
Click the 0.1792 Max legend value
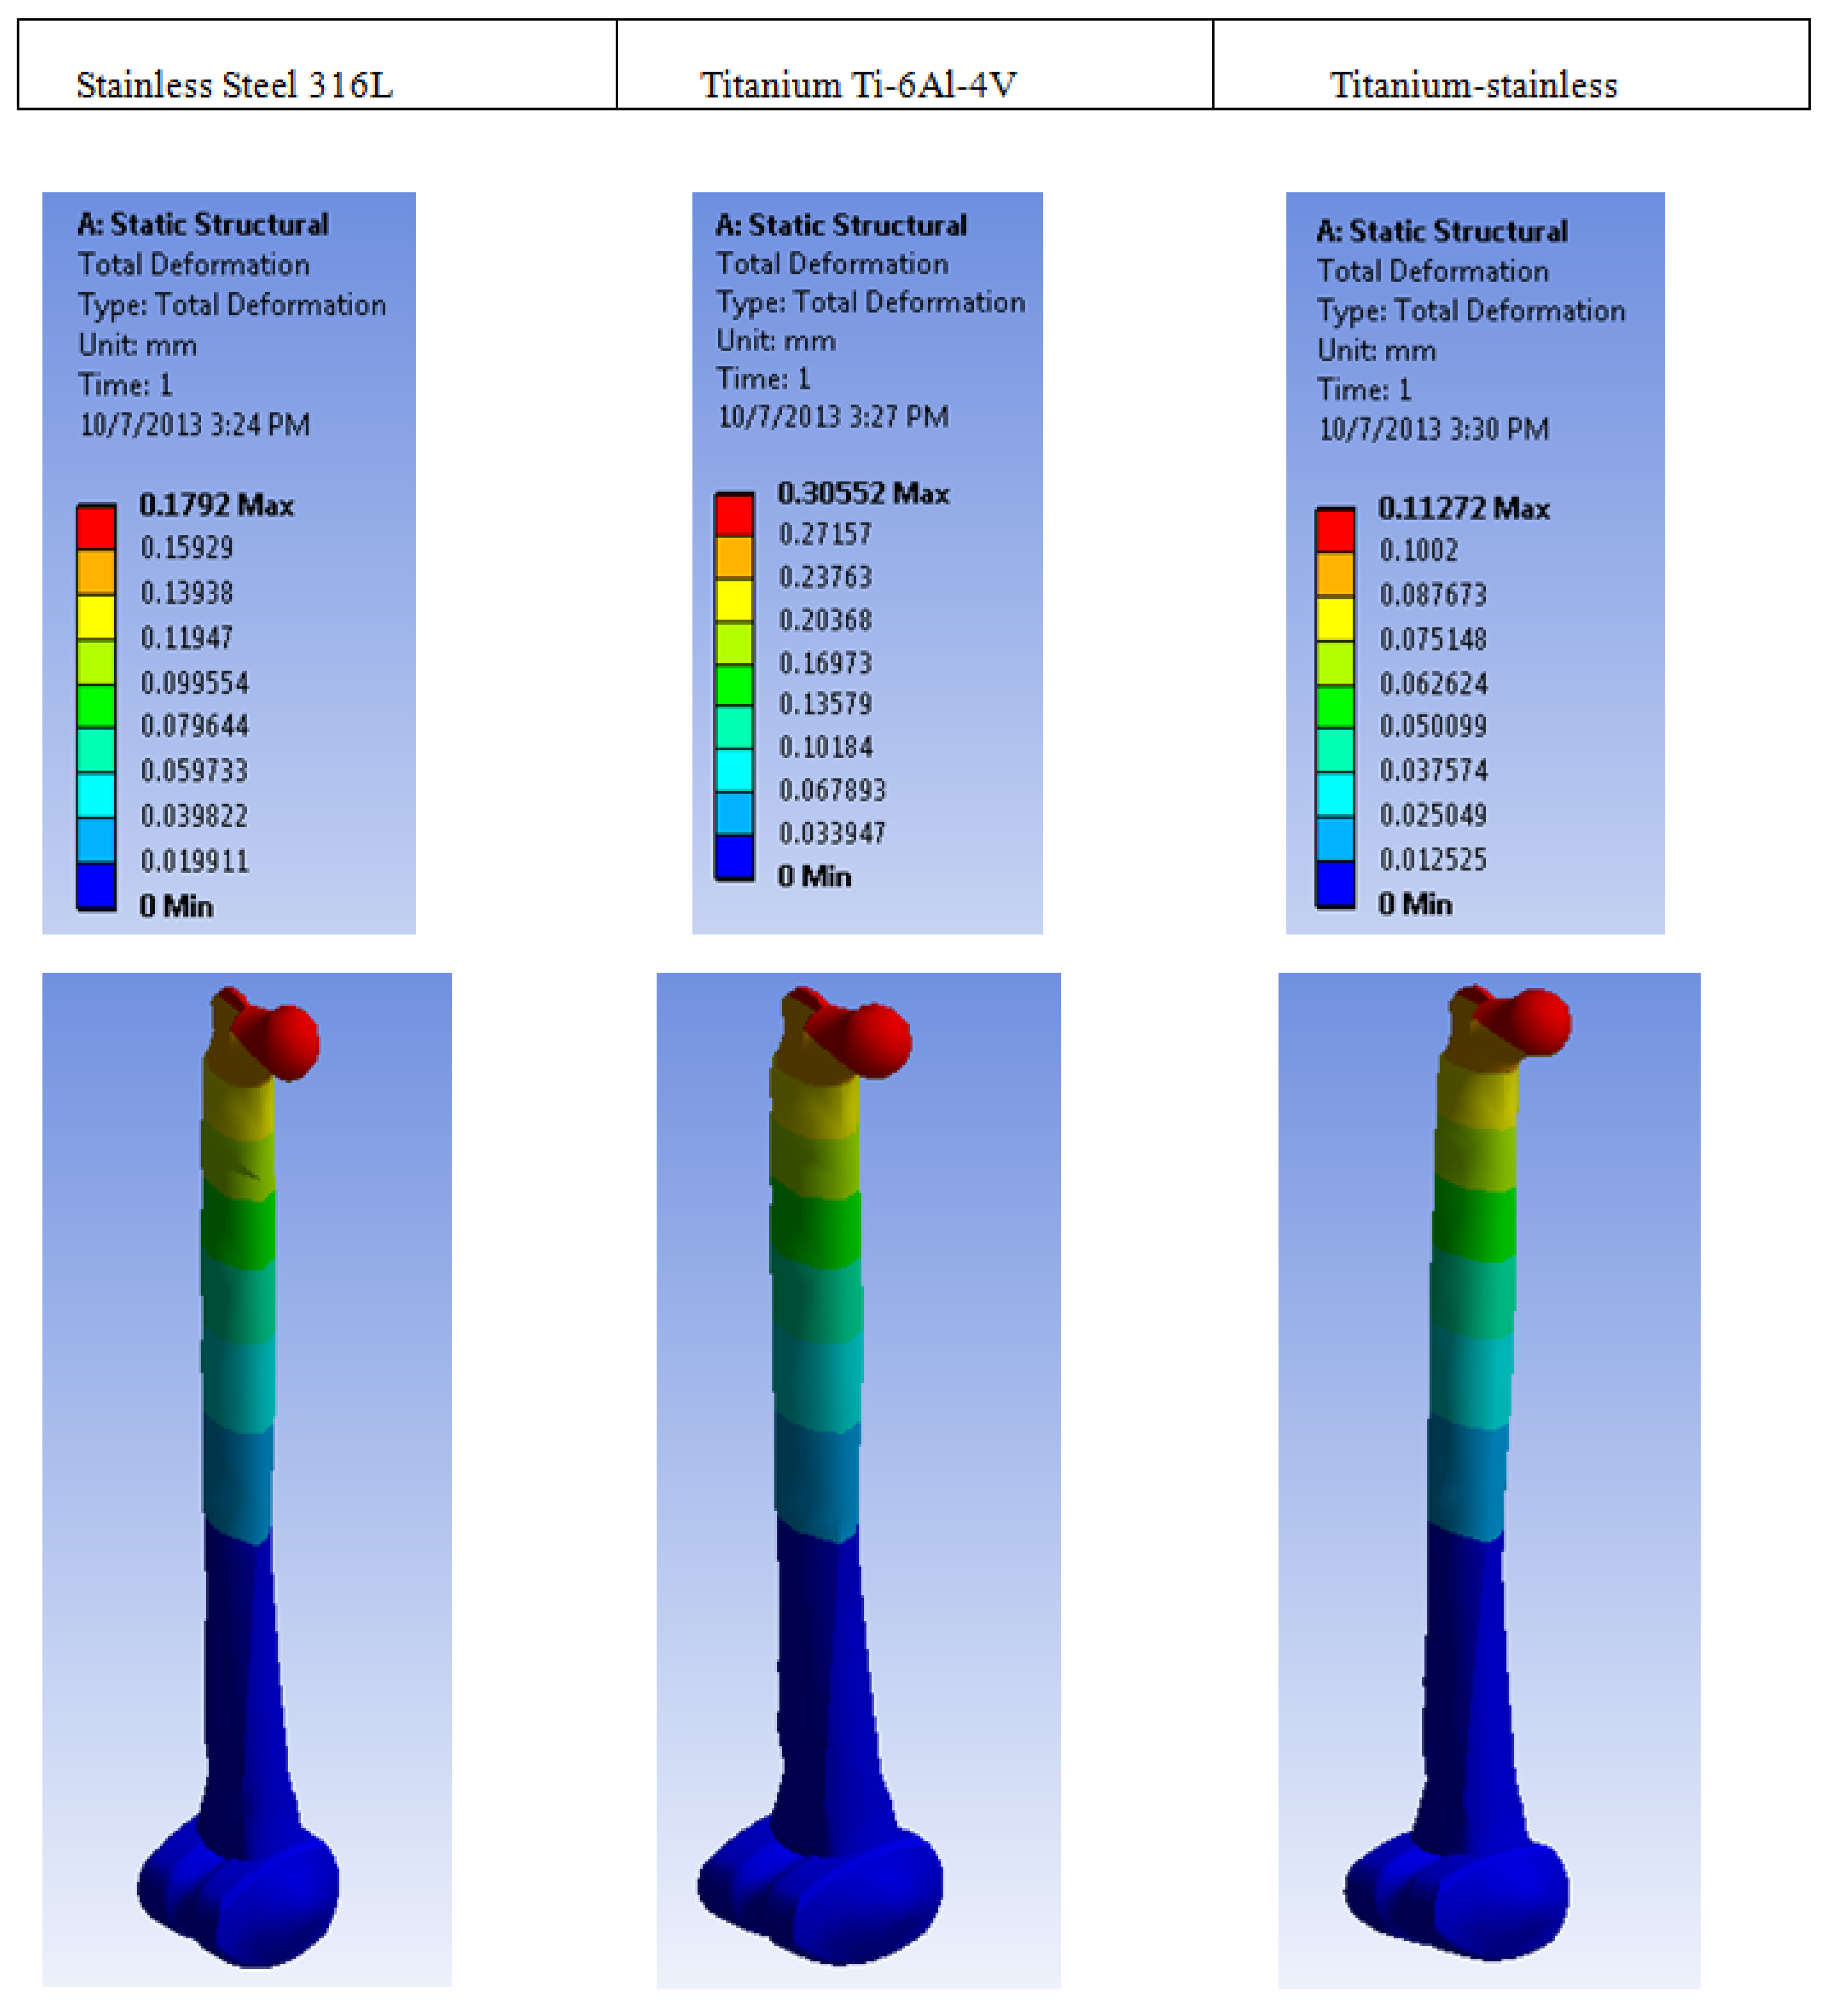[216, 505]
